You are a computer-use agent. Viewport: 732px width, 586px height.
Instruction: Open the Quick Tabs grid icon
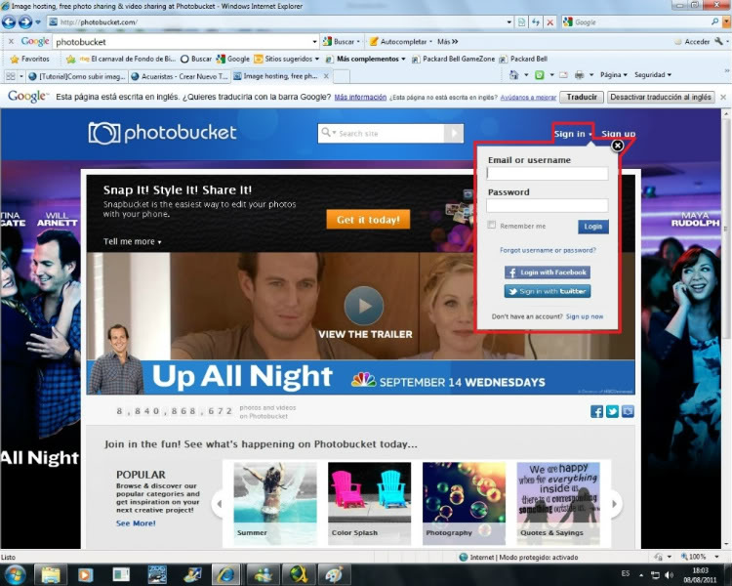(x=11, y=76)
